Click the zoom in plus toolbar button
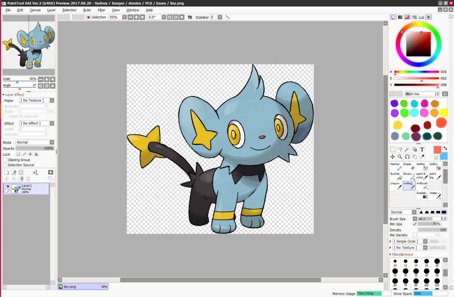The image size is (454, 297). [x=136, y=17]
